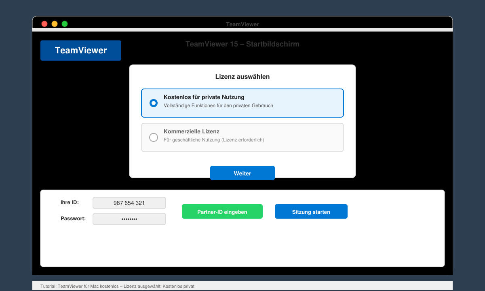
Task: Close the window with the red button
Action: 44,24
